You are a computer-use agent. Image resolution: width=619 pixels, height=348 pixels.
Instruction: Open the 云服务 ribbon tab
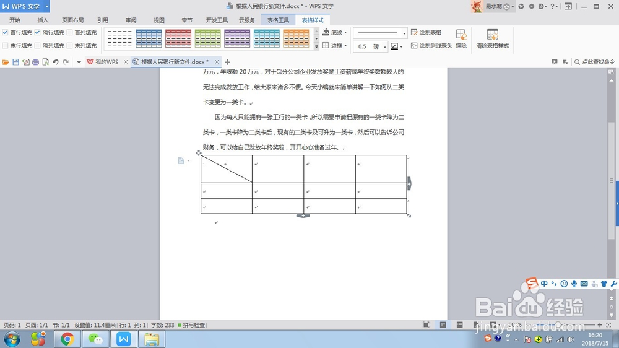coord(247,20)
